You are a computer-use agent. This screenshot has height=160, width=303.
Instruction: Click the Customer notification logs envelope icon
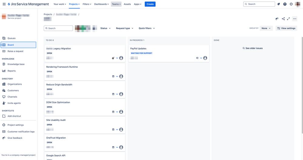tap(4, 132)
